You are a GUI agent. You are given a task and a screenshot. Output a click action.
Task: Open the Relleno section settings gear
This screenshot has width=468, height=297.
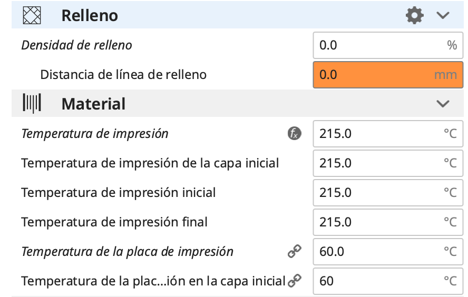415,16
